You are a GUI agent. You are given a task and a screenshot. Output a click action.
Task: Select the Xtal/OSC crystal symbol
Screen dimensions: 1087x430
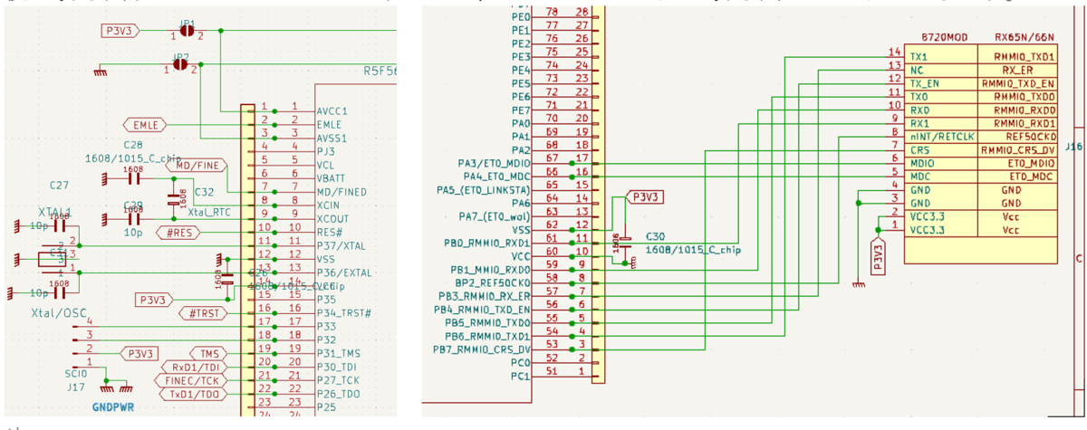coord(51,259)
